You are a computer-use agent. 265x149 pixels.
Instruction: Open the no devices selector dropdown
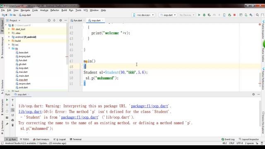pyautogui.click(x=143, y=15)
